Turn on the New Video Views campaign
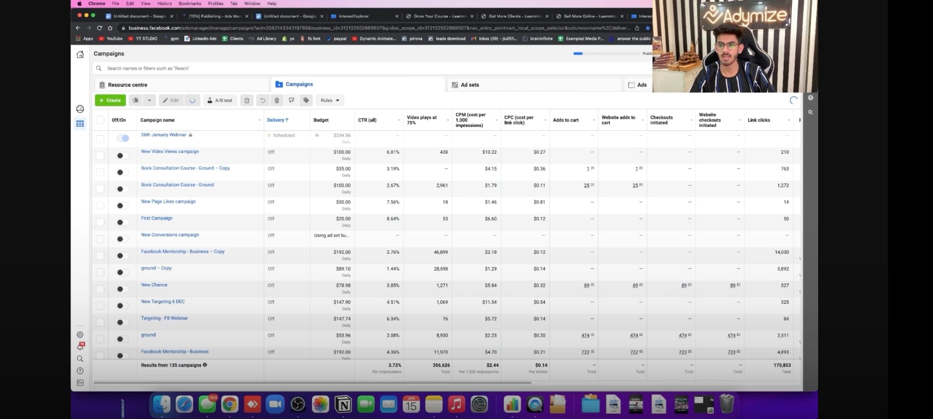The width and height of the screenshot is (933, 419). 120,155
